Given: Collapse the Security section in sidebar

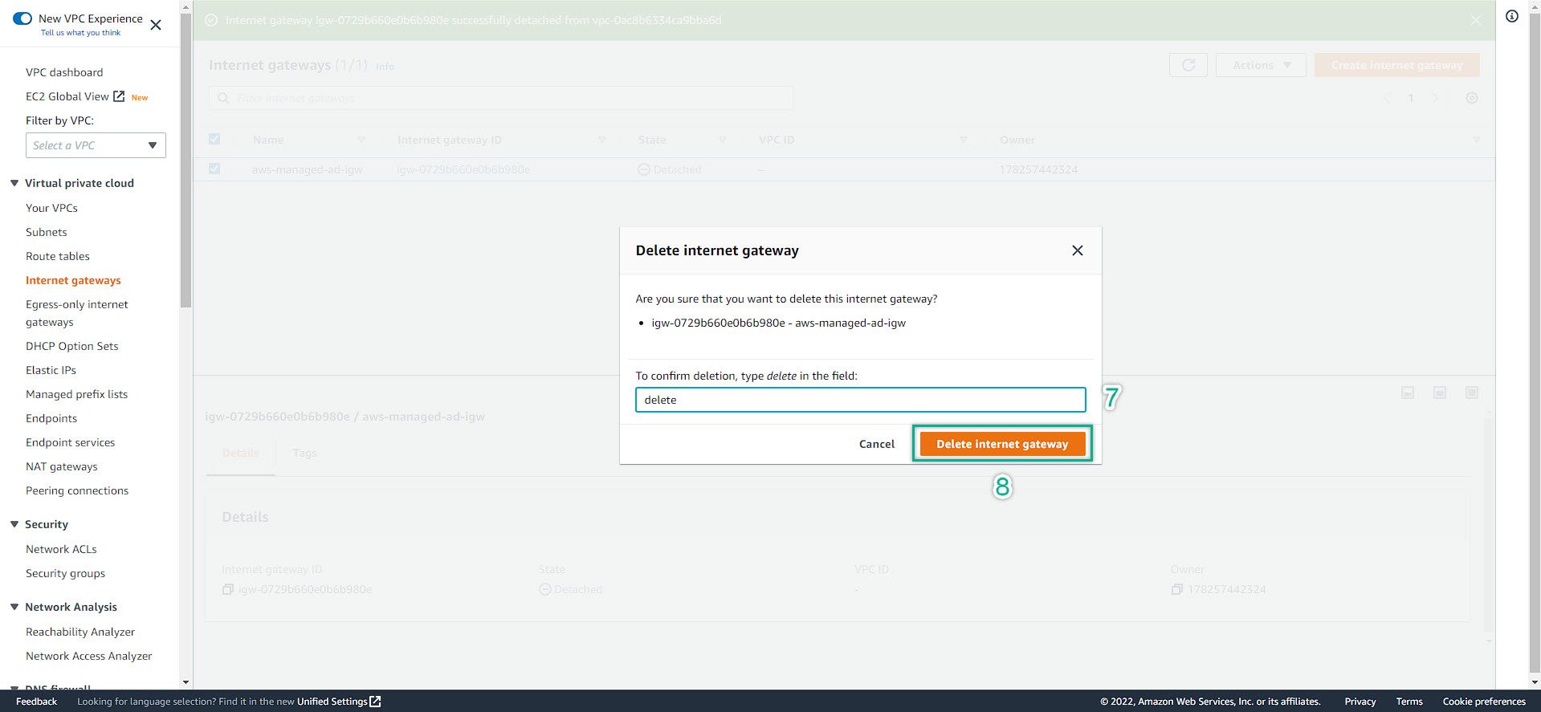Looking at the screenshot, I should (x=14, y=524).
